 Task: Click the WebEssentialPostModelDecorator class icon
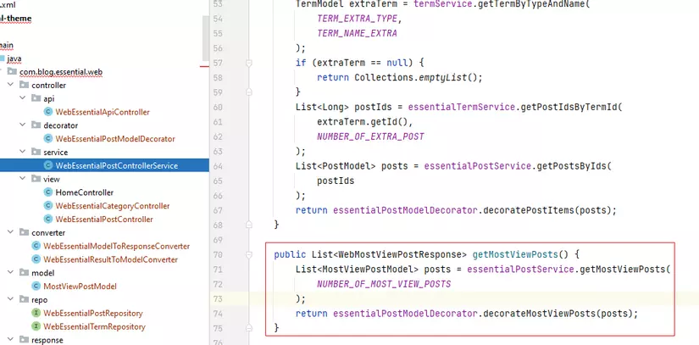48,138
